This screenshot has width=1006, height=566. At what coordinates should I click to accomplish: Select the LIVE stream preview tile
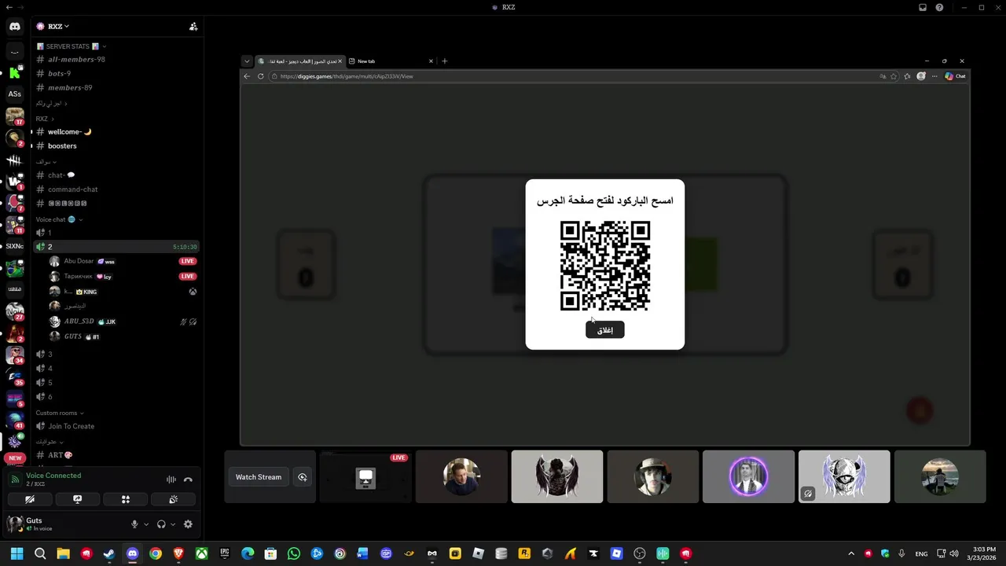tap(365, 476)
